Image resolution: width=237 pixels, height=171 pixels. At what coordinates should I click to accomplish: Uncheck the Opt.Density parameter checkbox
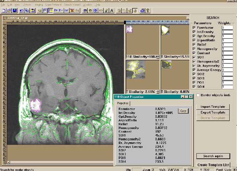194,36
